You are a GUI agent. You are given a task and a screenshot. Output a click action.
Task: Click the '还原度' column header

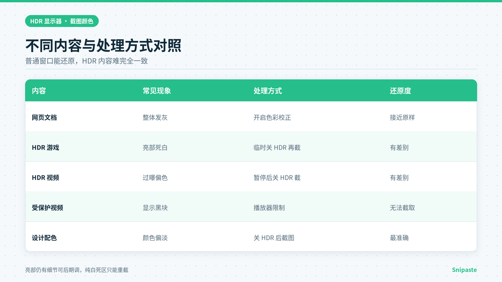400,91
